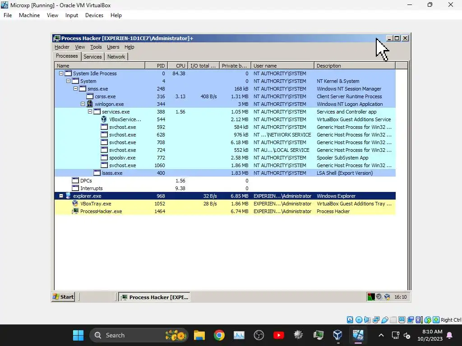
Task: Click the Process Hacker title bar icon
Action: pos(57,38)
